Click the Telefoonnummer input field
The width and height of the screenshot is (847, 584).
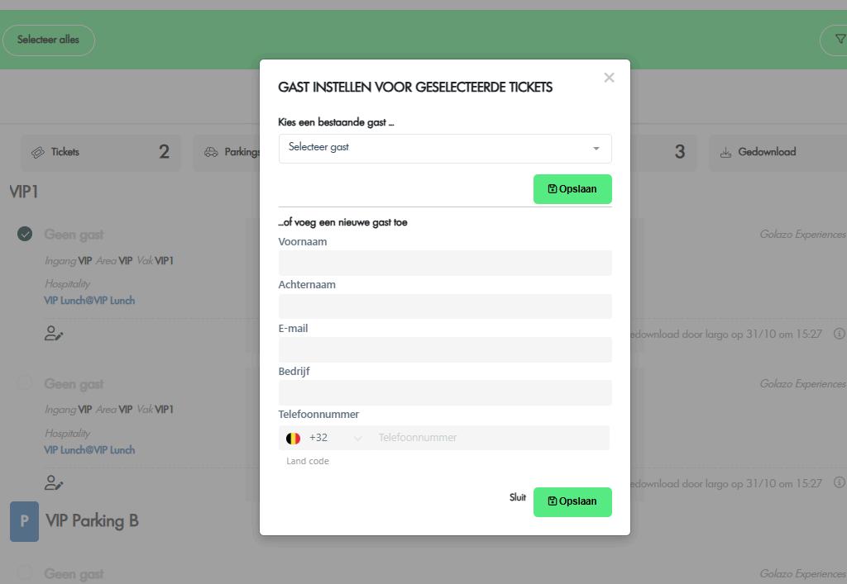(x=491, y=438)
